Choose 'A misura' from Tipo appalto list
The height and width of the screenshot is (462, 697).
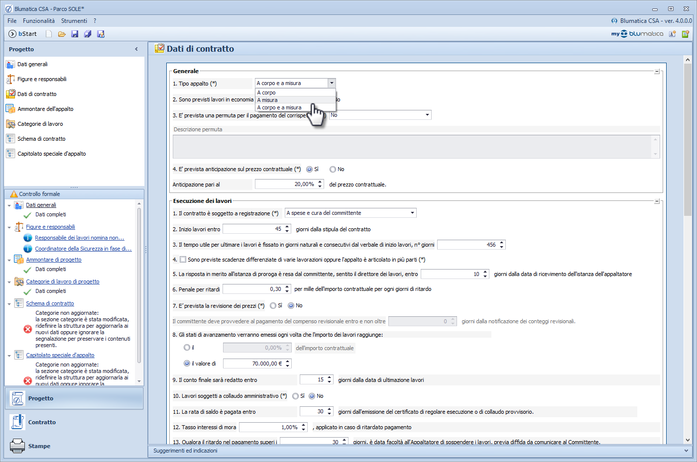coord(268,100)
